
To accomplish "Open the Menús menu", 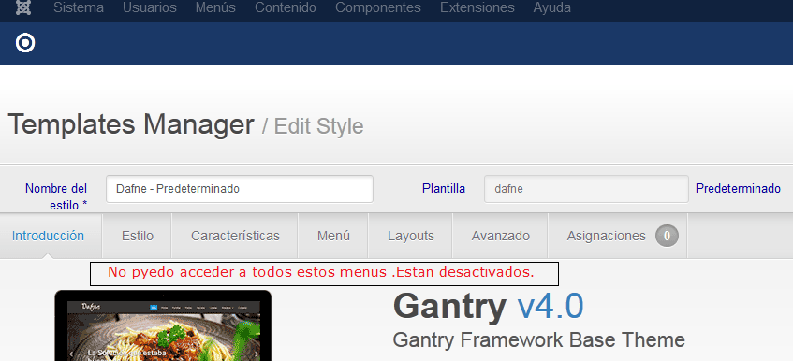I will point(215,8).
